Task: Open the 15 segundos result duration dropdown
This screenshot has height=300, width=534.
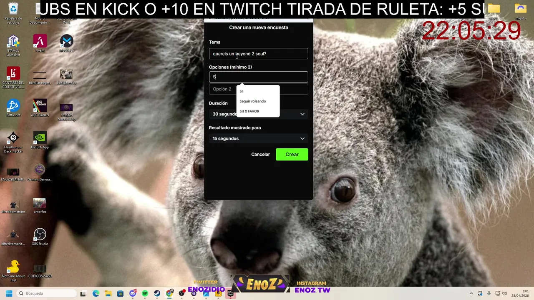Action: tap(259, 138)
